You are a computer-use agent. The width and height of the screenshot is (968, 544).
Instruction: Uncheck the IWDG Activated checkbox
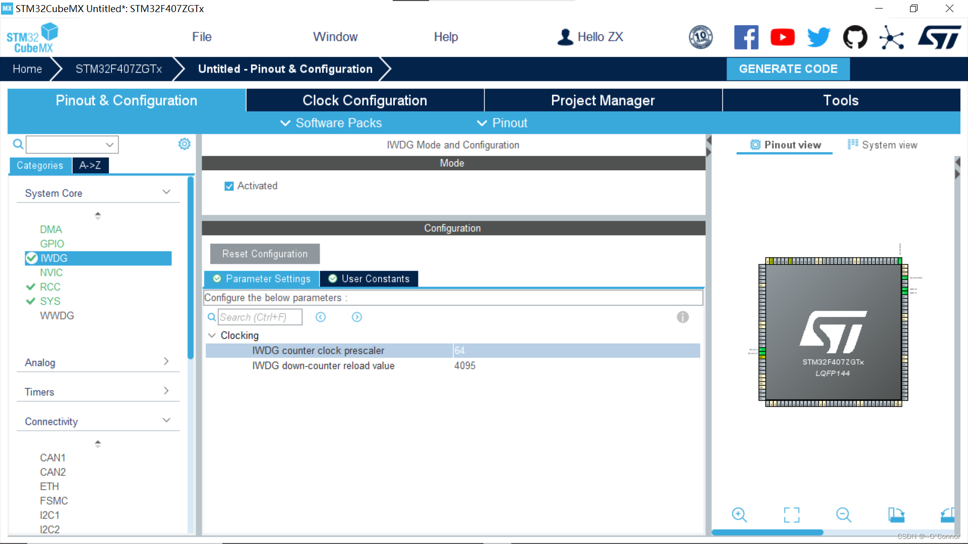[x=229, y=186]
